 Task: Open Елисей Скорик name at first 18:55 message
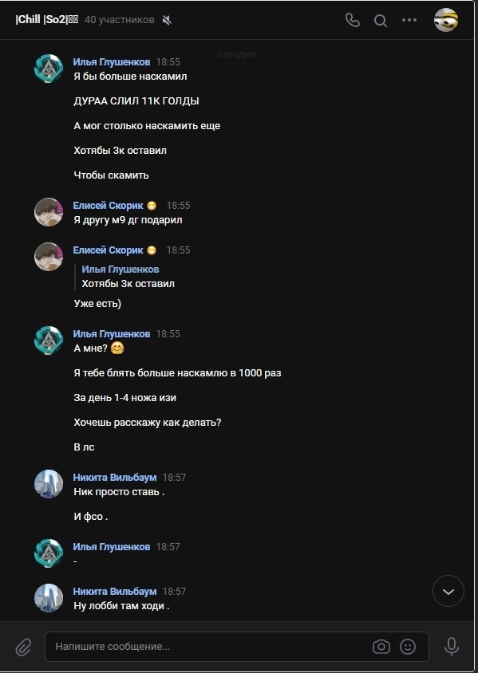108,206
